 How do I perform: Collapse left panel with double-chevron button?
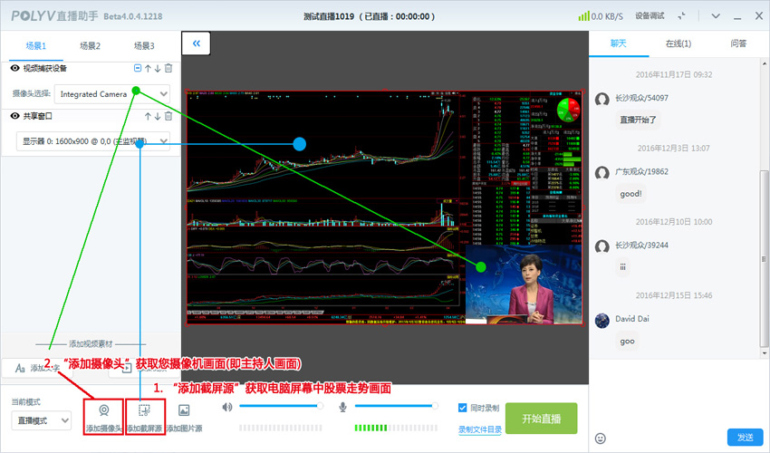(197, 43)
